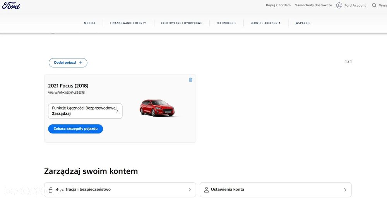
Task: Open SERWIS I AKCESORIA menu
Action: [x=265, y=23]
